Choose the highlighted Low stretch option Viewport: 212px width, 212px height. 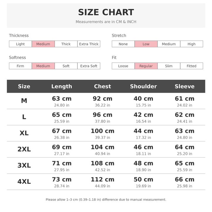pos(146,44)
